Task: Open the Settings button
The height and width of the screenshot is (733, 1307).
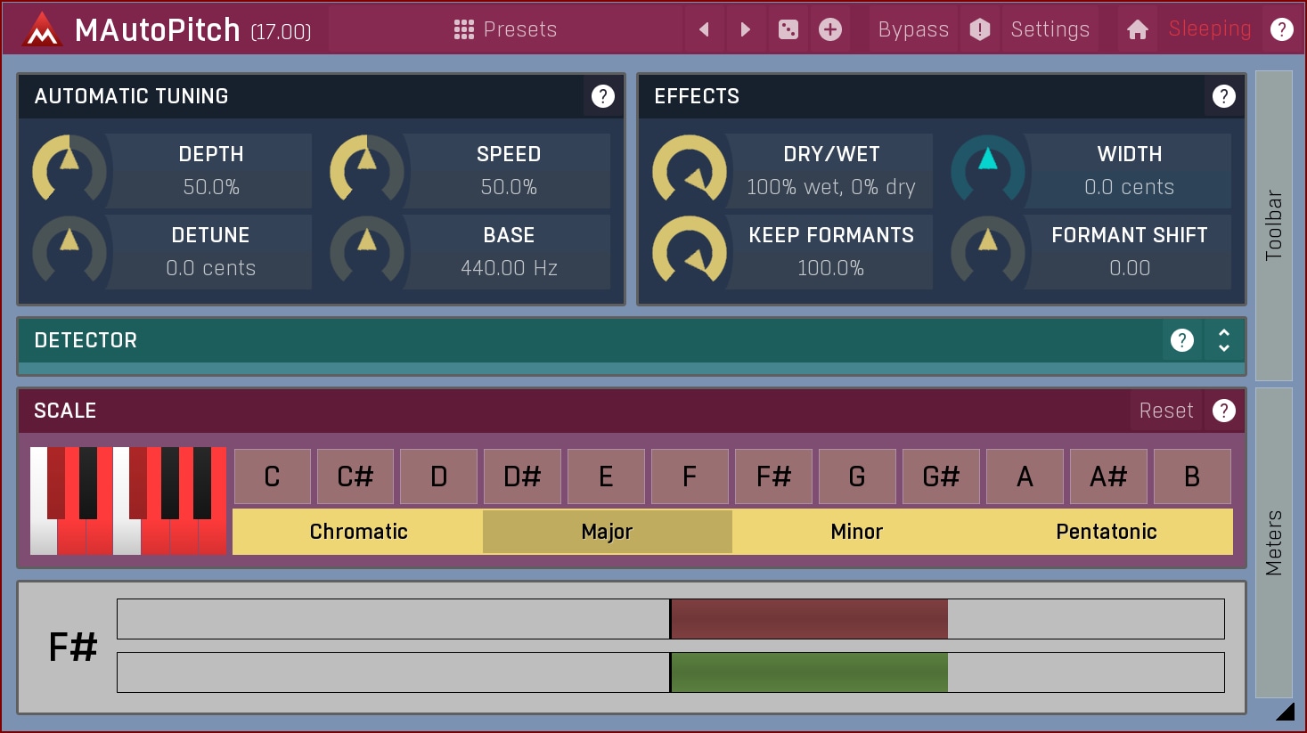Action: click(x=1050, y=29)
